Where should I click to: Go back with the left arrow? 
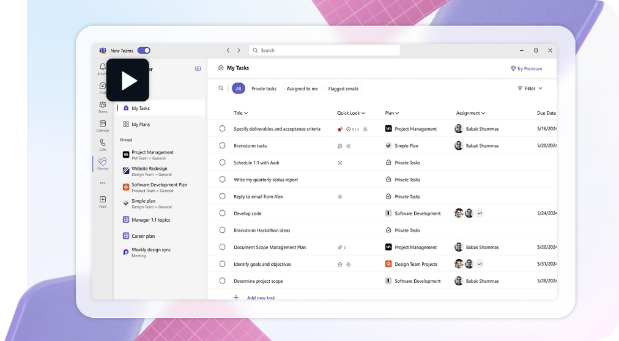228,51
